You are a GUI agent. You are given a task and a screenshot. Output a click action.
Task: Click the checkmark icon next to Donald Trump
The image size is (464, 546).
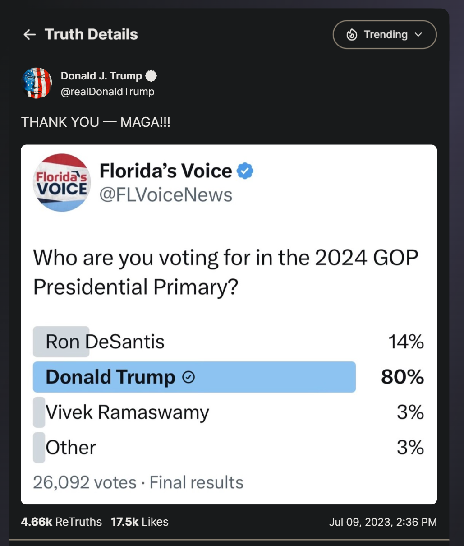click(188, 377)
